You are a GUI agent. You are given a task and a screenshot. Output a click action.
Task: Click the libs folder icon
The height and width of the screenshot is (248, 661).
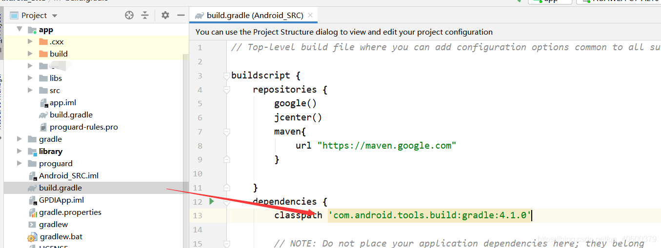coord(43,78)
